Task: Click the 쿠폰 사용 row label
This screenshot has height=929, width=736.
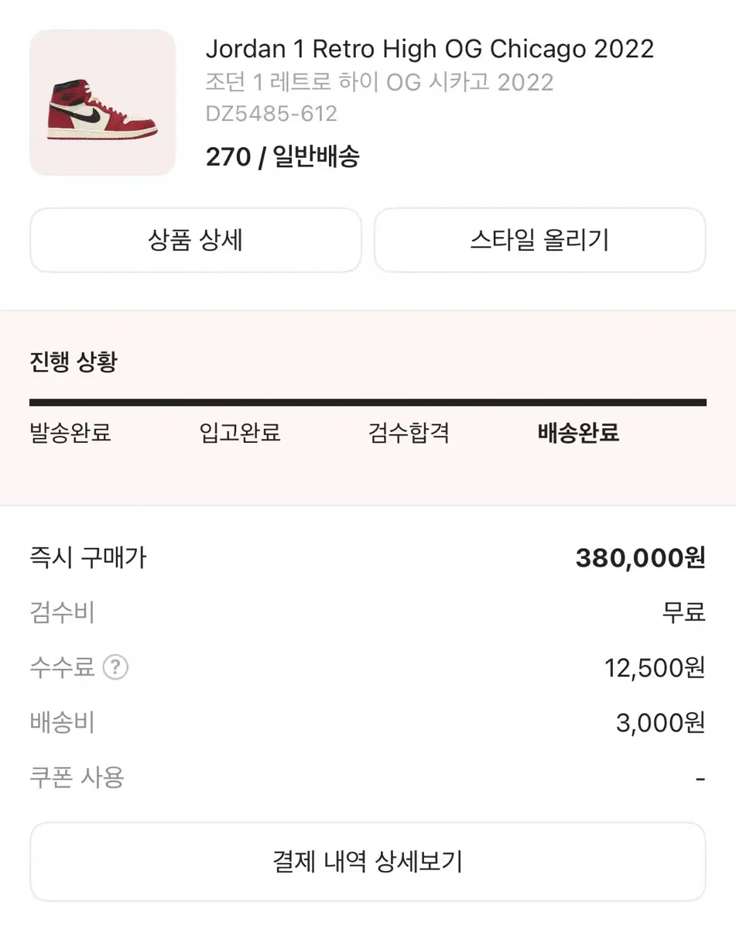Action: point(77,777)
